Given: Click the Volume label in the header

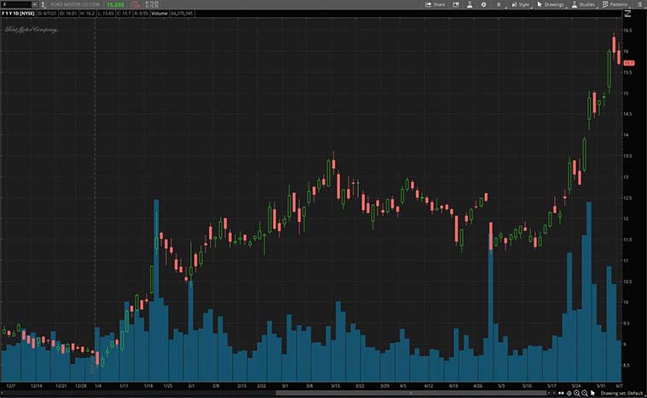Looking at the screenshot, I should coord(159,14).
